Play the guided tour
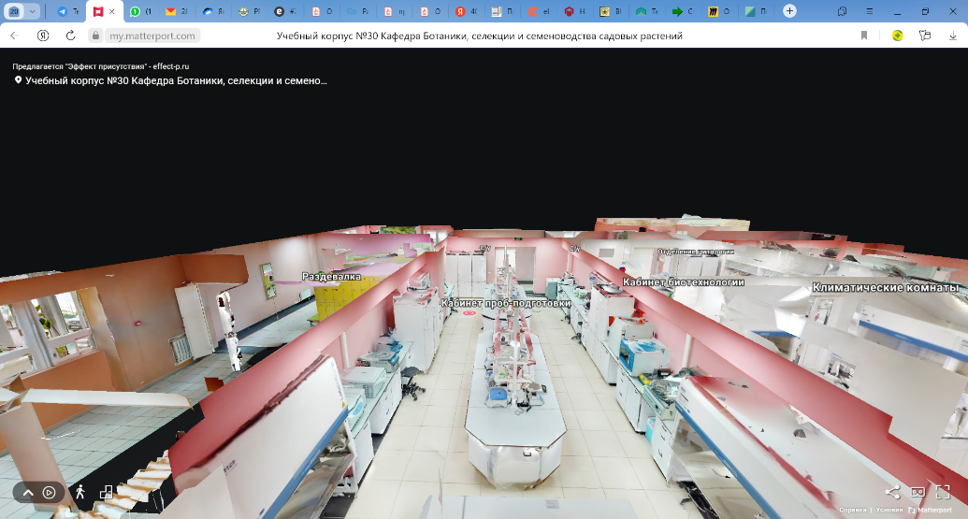 pyautogui.click(x=49, y=493)
